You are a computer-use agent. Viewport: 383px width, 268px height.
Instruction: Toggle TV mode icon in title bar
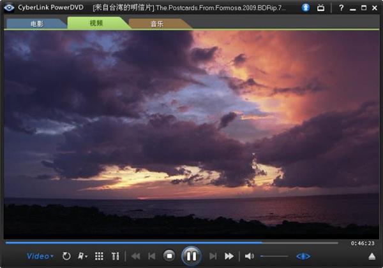pyautogui.click(x=320, y=8)
